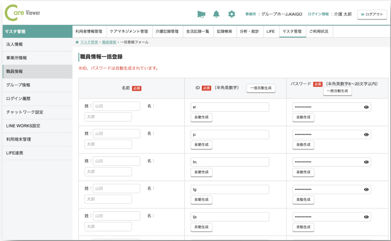Reveal the second row password
391x241 pixels.
coord(366,134)
